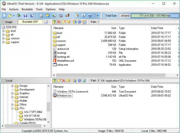Expand the support folder in image tree
The width and height of the screenshot is (180, 133).
click(3, 42)
